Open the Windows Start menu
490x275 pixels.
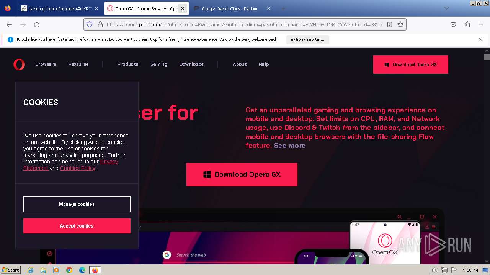[10, 270]
